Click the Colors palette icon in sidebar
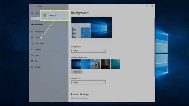The image size is (189, 106). [x=32, y=37]
